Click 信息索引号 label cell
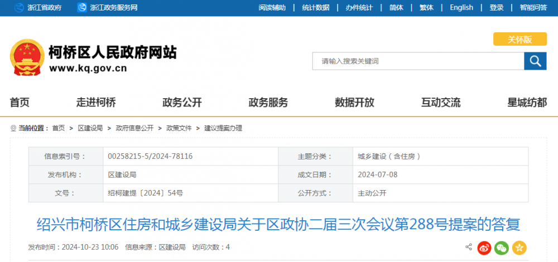This screenshot has height=262, width=558. (66, 156)
